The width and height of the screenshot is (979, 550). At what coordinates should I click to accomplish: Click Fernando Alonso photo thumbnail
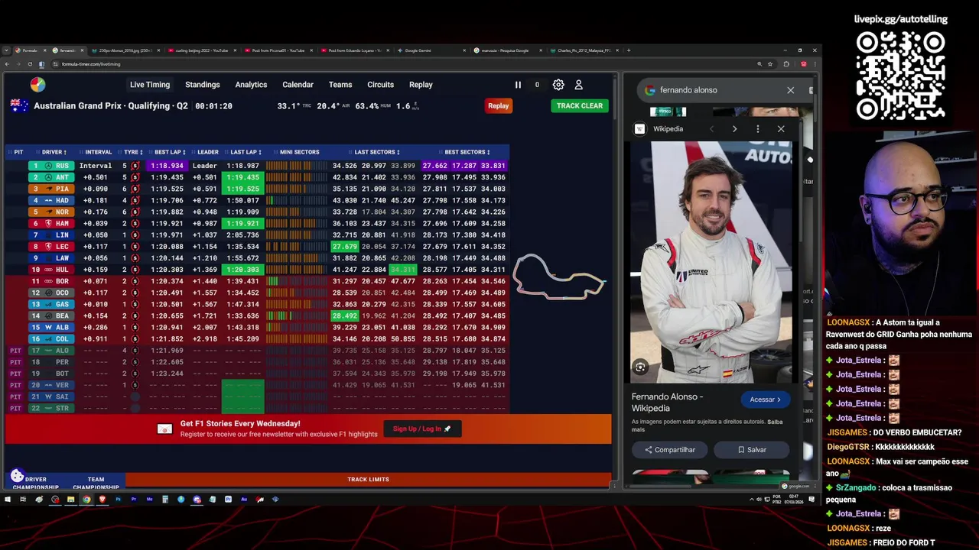[x=711, y=262]
